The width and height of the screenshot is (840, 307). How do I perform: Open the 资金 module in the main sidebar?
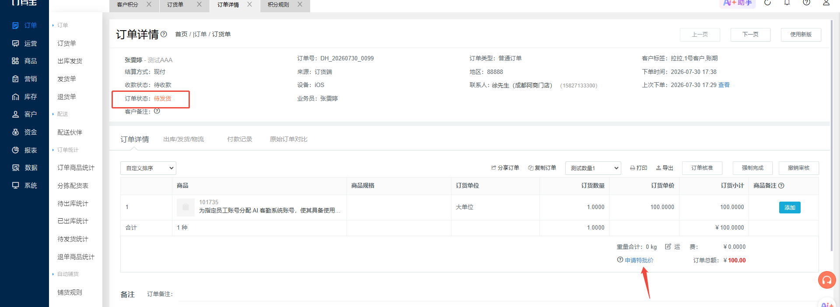(24, 132)
